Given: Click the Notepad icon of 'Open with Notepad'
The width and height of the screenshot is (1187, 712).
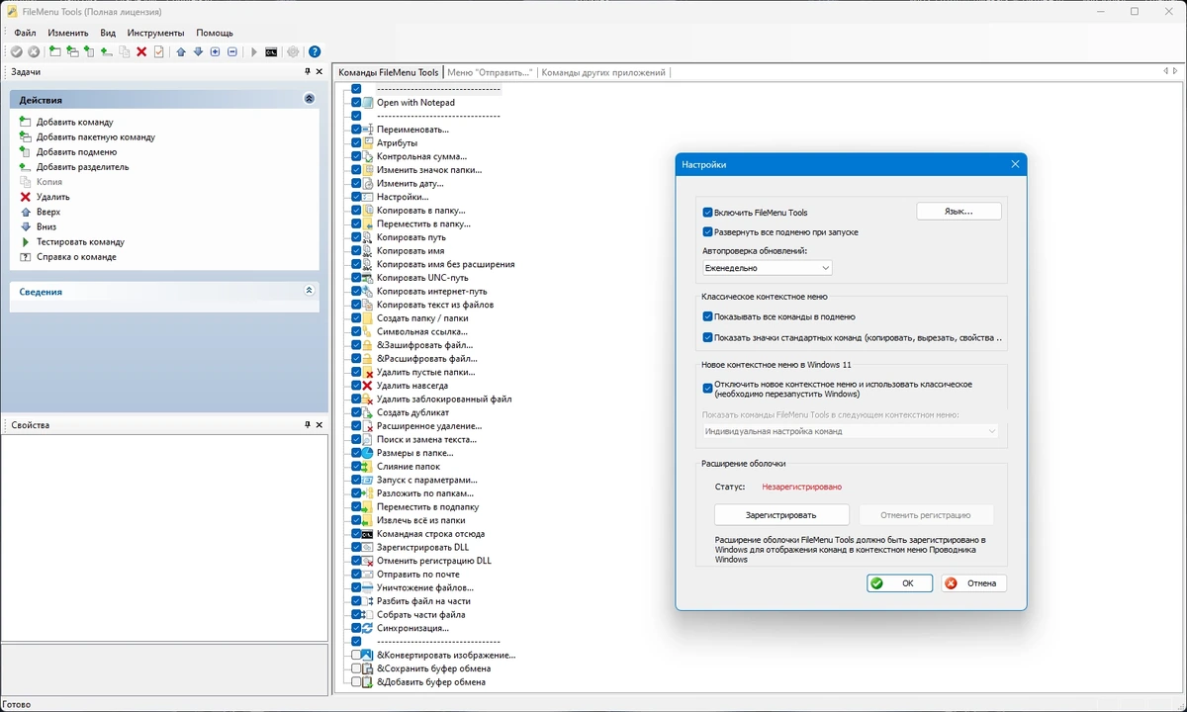Looking at the screenshot, I should click(368, 103).
